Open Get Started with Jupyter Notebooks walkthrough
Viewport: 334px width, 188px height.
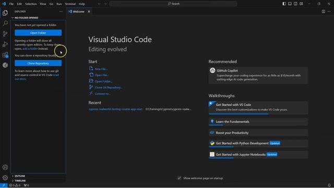coord(258,155)
